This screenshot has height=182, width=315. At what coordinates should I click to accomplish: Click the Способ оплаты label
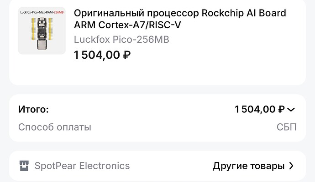tap(55, 127)
